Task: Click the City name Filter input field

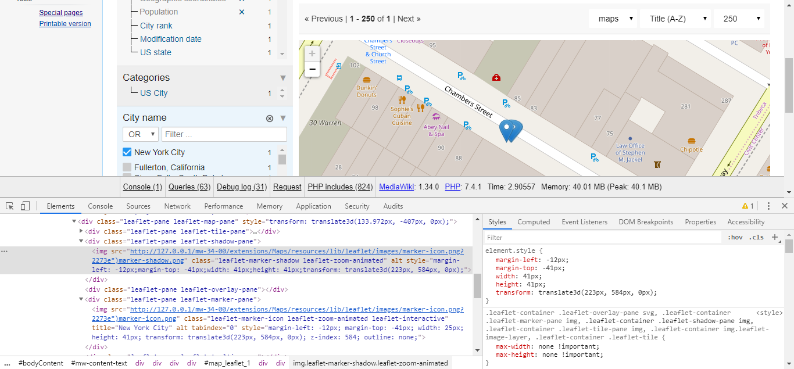Action: pyautogui.click(x=223, y=134)
